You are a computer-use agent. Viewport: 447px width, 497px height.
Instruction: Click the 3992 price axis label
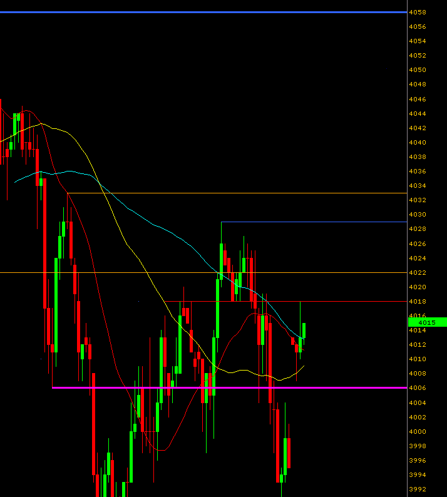[x=418, y=489]
